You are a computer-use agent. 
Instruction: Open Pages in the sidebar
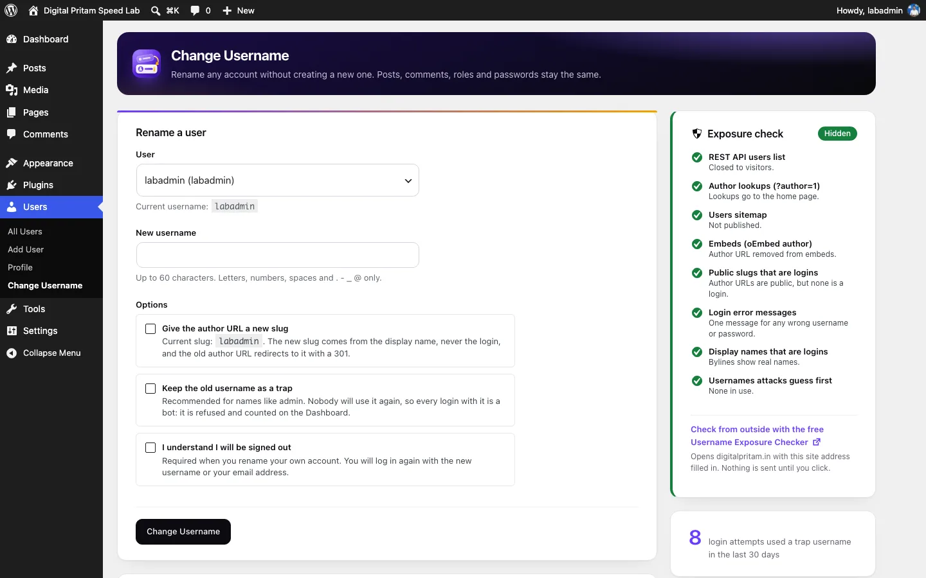pos(51,112)
